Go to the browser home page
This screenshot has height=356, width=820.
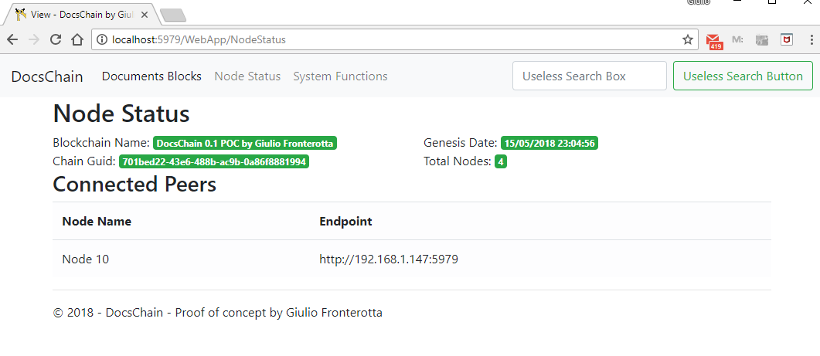[x=77, y=39]
